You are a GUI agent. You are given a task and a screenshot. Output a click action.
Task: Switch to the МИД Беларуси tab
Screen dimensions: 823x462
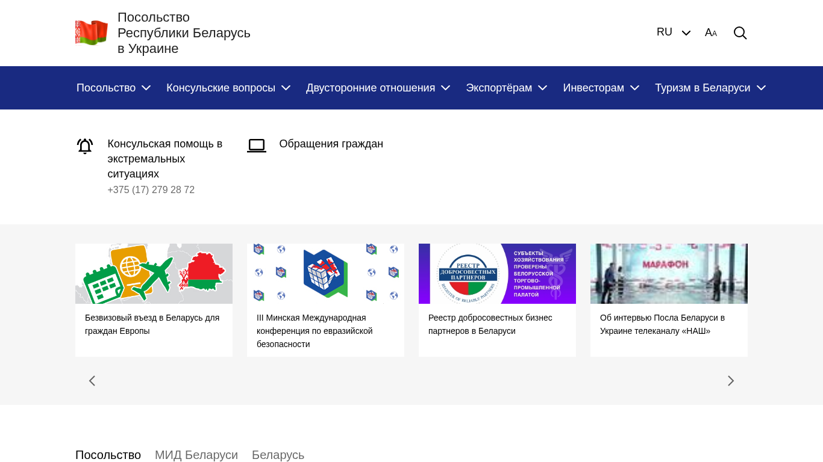(x=196, y=455)
